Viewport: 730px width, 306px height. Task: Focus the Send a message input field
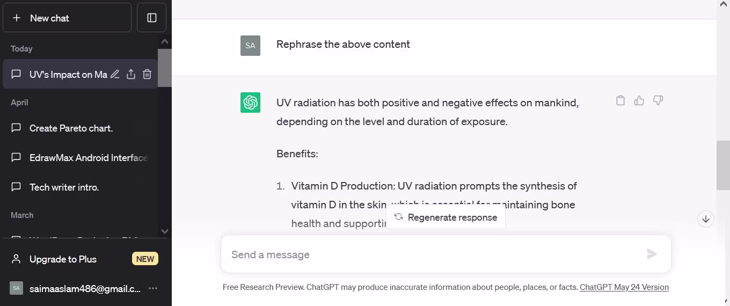coord(429,254)
